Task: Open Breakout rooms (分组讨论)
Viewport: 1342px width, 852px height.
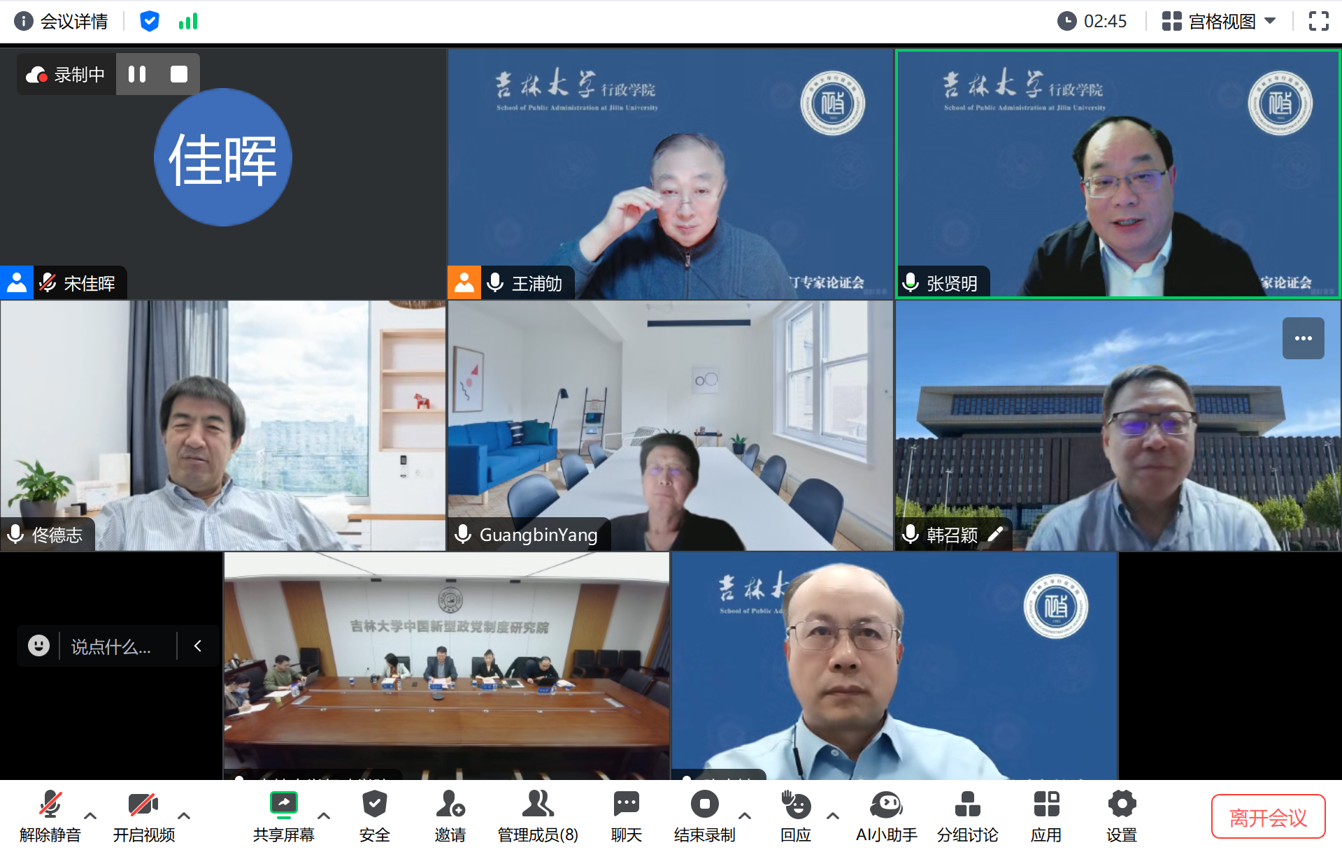Action: [x=967, y=805]
